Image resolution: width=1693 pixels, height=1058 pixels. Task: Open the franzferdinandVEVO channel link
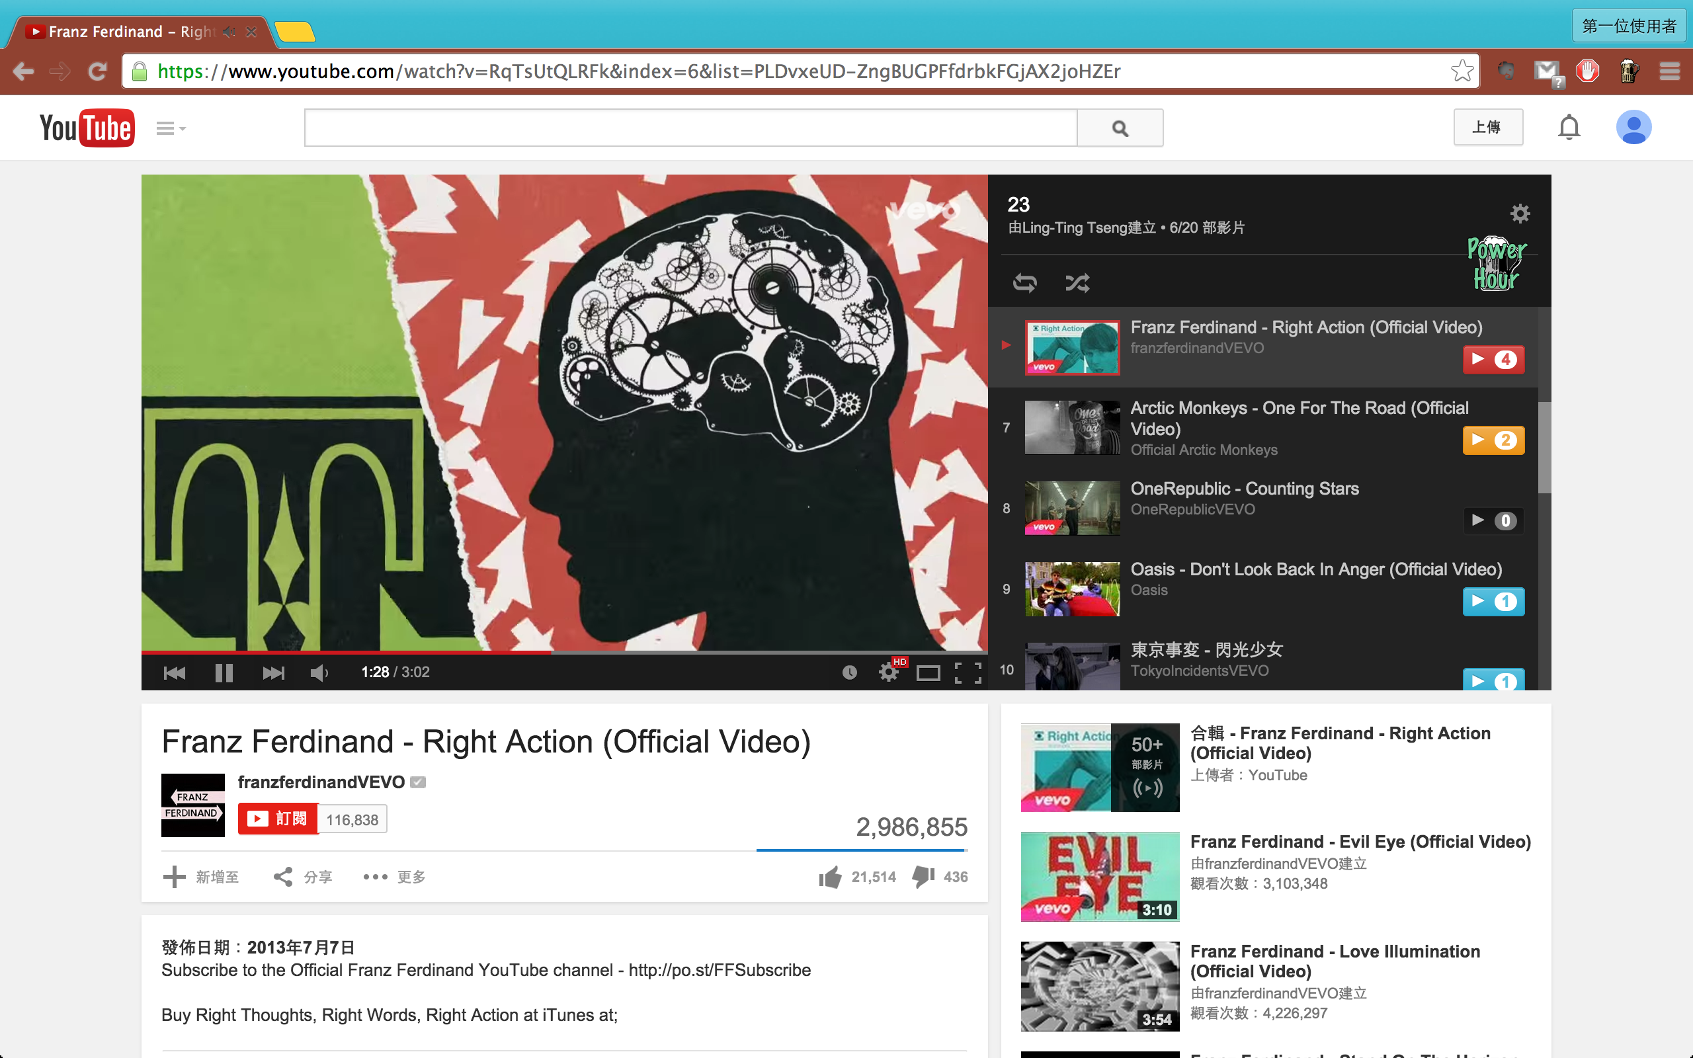click(321, 782)
